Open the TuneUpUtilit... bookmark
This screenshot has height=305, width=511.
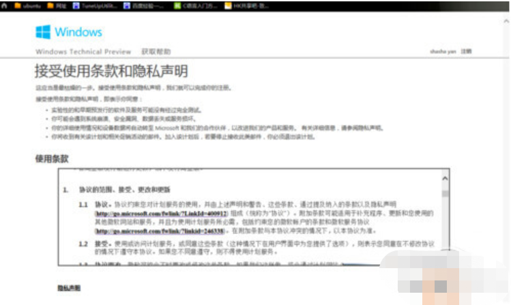click(95, 6)
